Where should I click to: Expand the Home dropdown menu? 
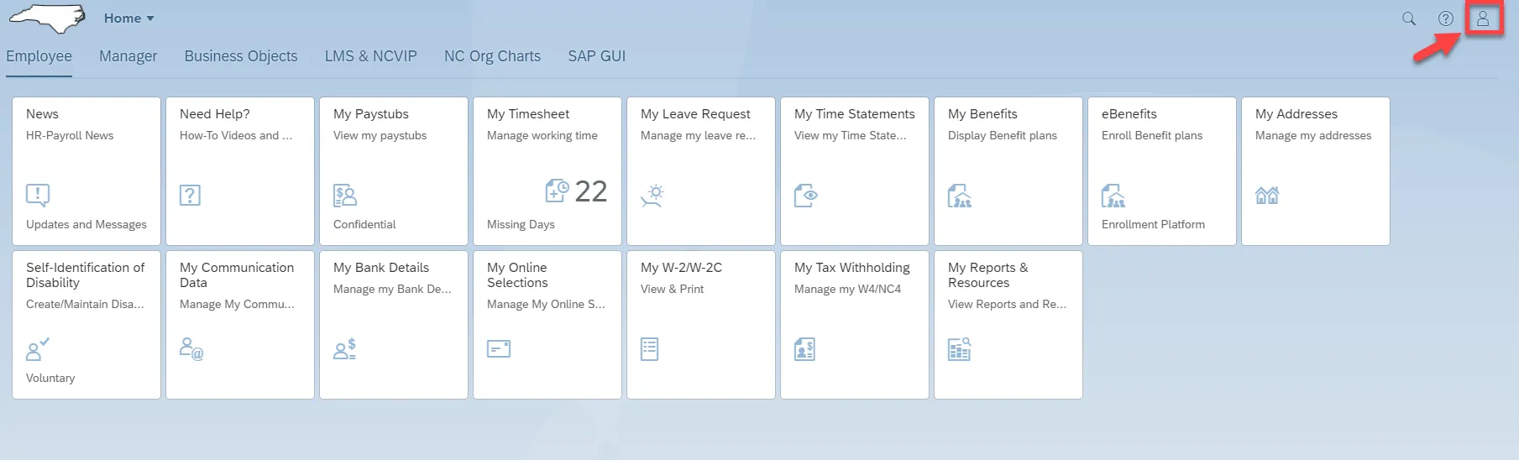click(129, 18)
